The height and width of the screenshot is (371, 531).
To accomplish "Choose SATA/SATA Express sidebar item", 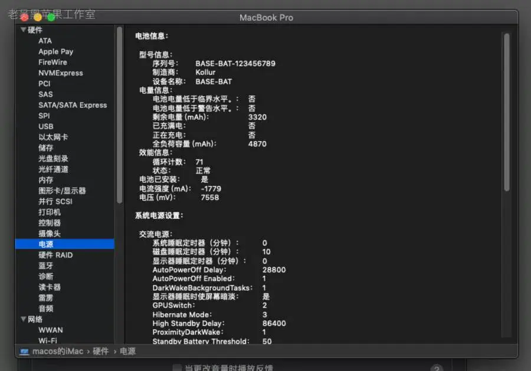I will pos(73,105).
